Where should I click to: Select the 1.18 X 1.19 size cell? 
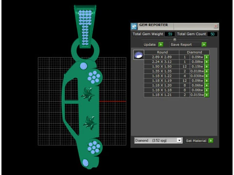click(162, 81)
